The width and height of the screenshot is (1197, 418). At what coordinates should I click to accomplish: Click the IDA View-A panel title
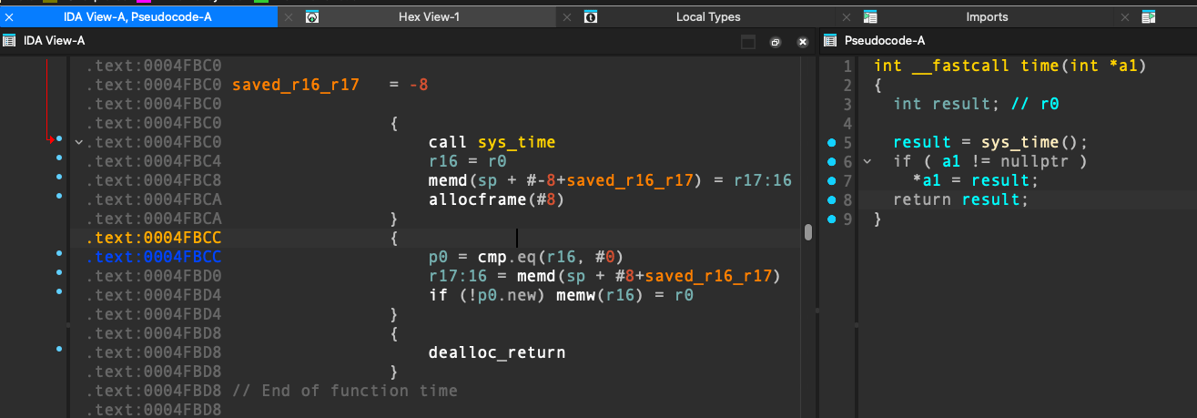point(54,40)
